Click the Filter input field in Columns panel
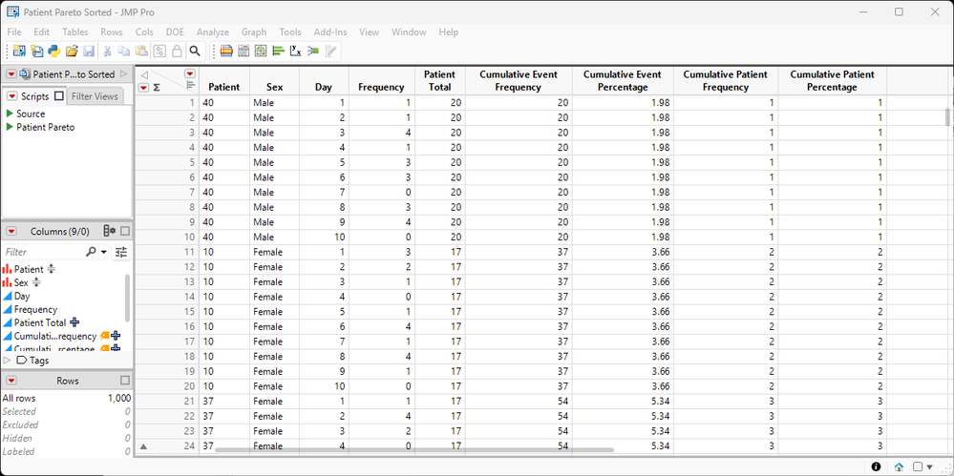Screen dimensions: 954x476 (x=43, y=252)
